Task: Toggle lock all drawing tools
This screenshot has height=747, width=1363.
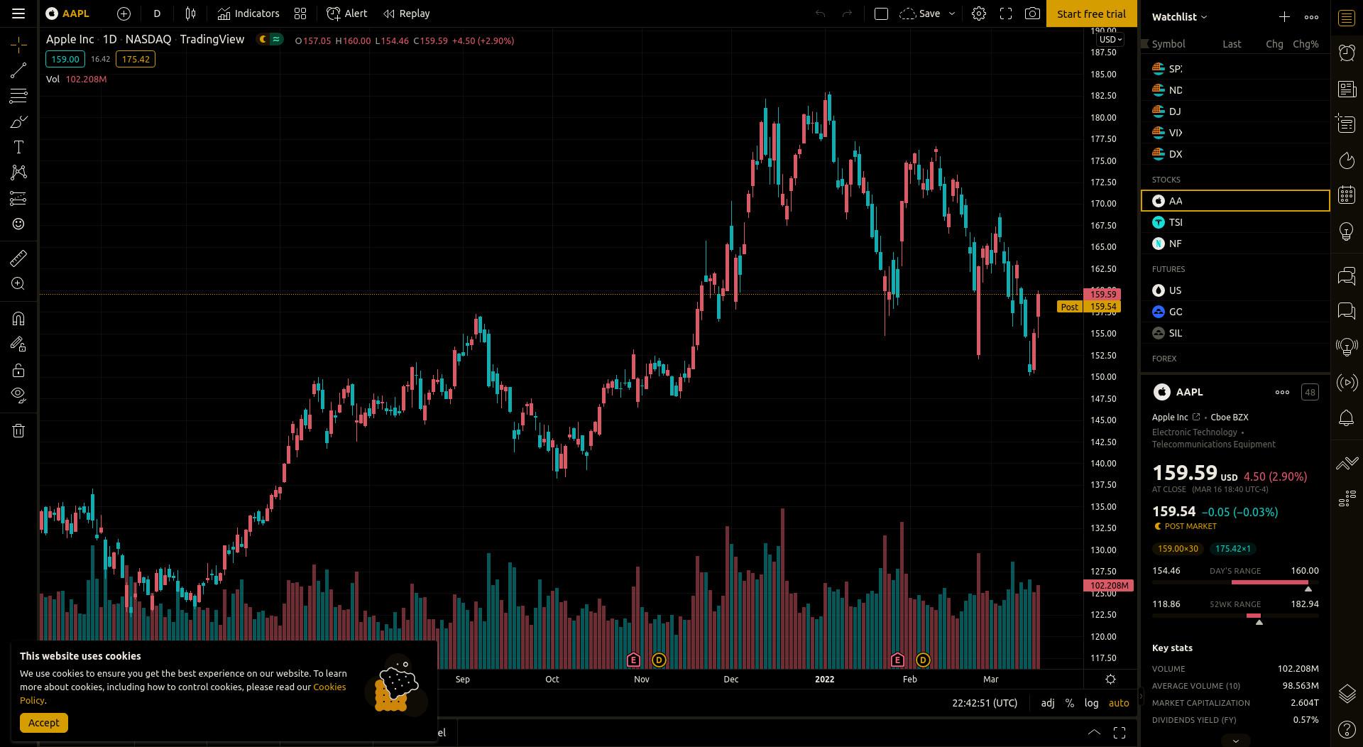Action: click(18, 370)
